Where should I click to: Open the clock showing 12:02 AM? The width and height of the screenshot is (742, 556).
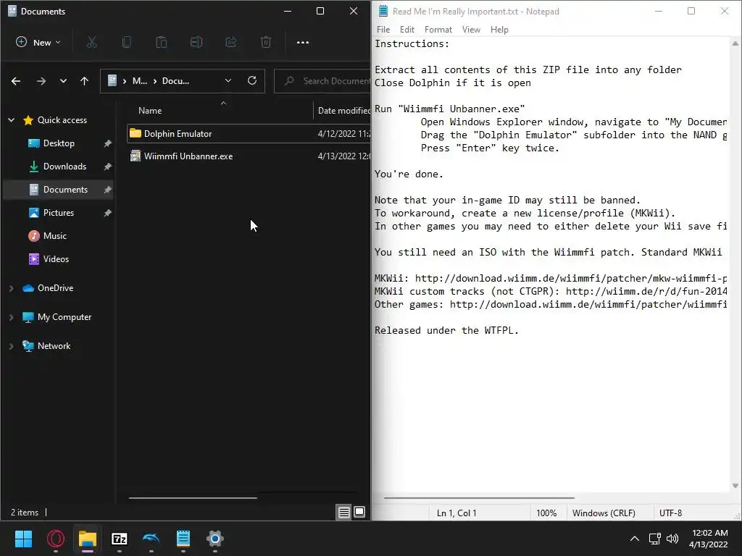[709, 539]
